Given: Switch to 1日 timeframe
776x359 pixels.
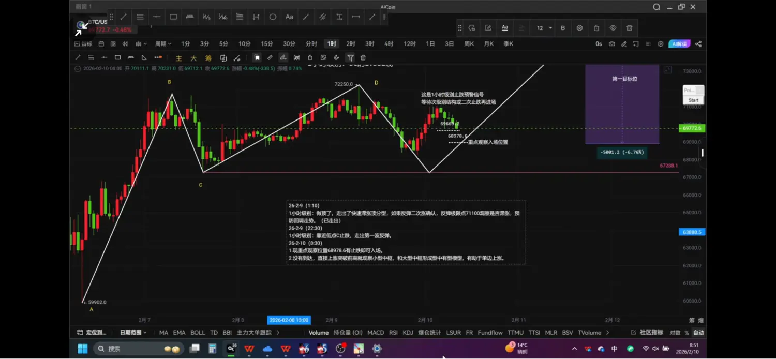Looking at the screenshot, I should [x=430, y=44].
